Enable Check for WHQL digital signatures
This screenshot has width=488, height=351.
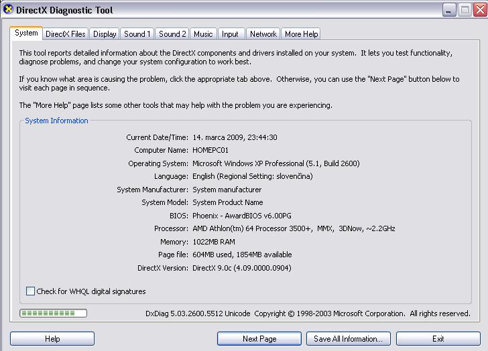click(x=30, y=291)
